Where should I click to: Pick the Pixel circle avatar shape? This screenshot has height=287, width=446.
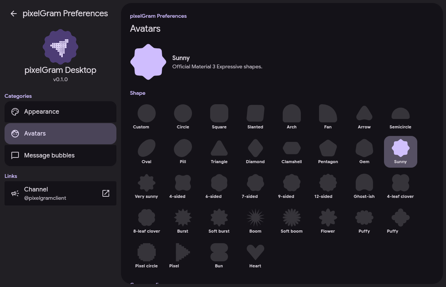coord(147,256)
